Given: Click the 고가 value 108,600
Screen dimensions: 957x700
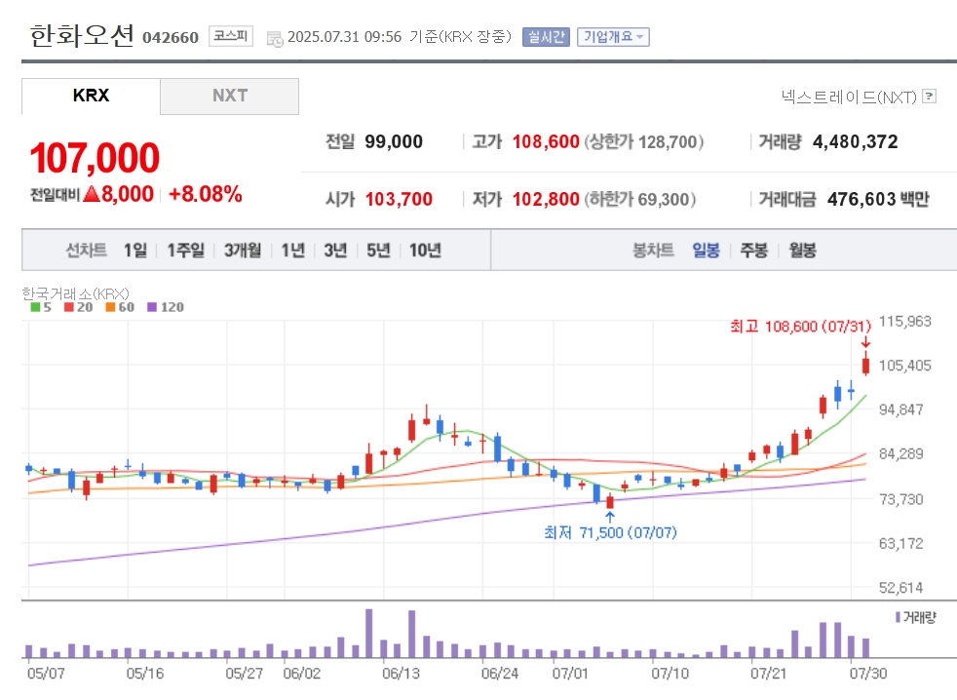Looking at the screenshot, I should point(546,141).
